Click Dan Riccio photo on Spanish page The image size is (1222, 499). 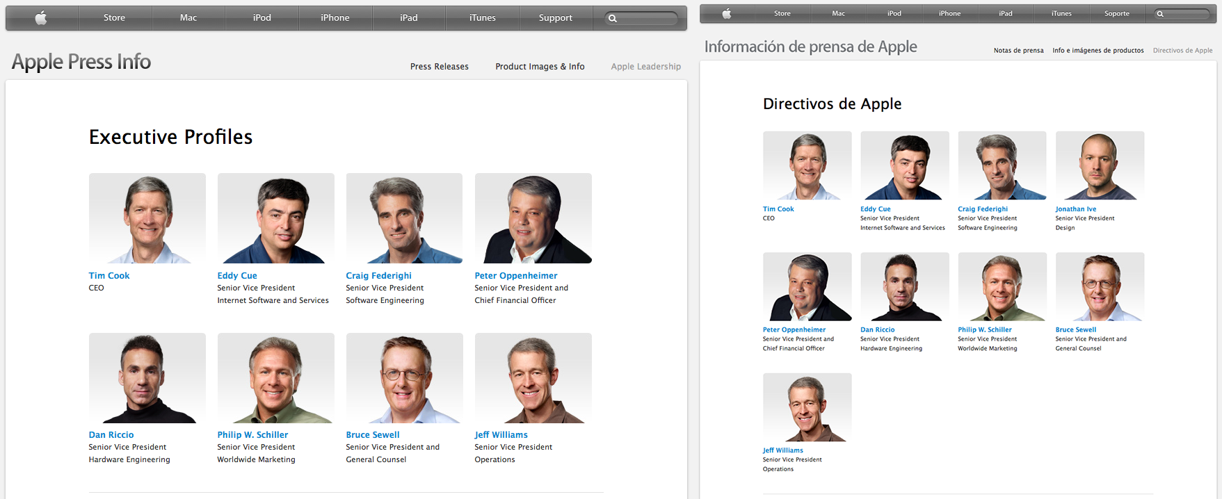[905, 286]
